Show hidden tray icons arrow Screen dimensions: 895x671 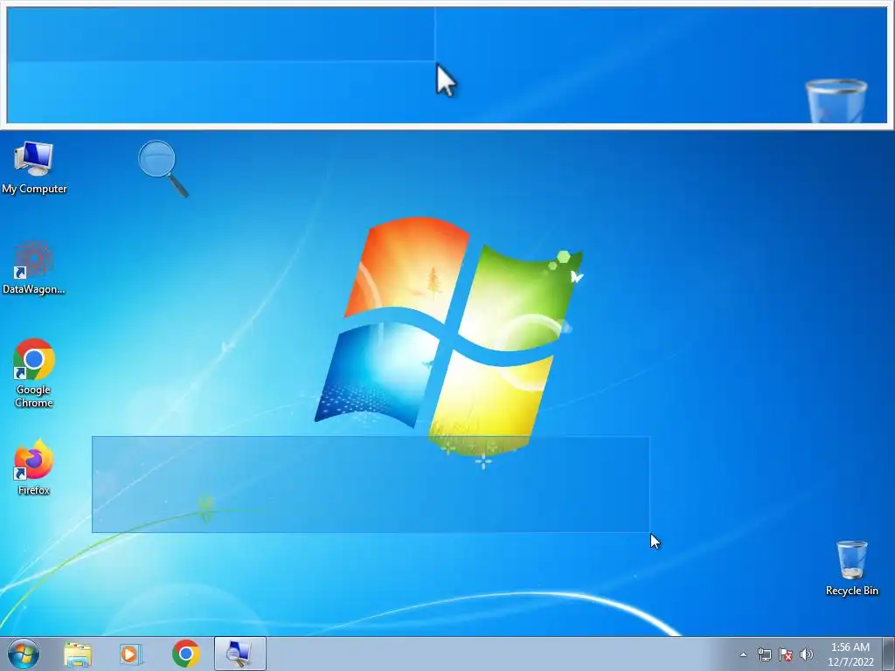(x=743, y=654)
